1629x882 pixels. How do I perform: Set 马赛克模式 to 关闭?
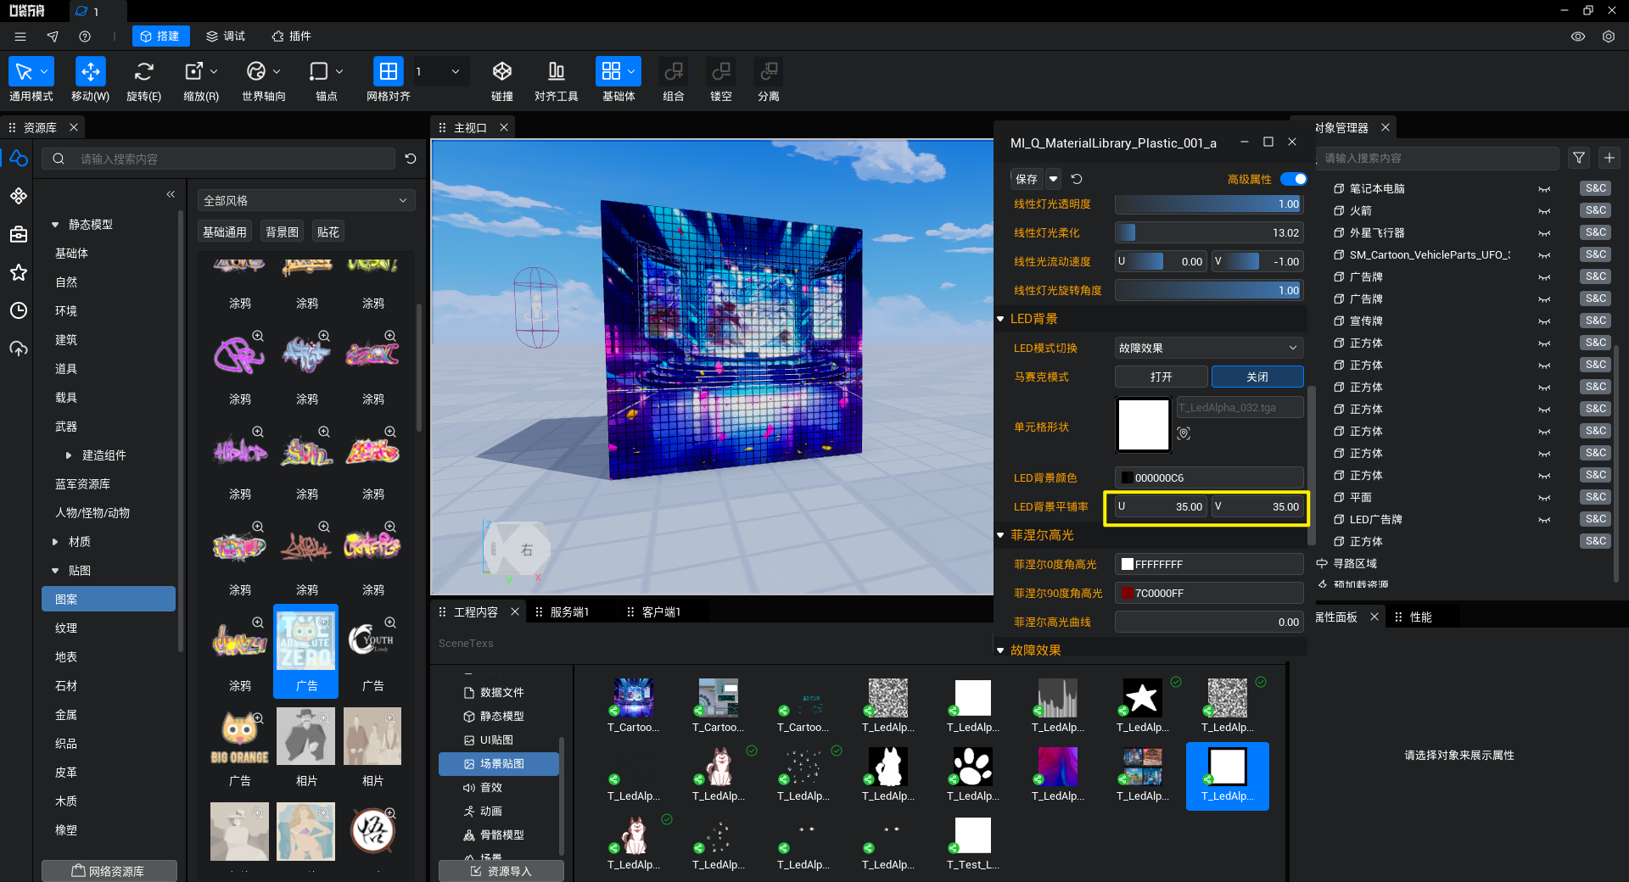[x=1257, y=377]
